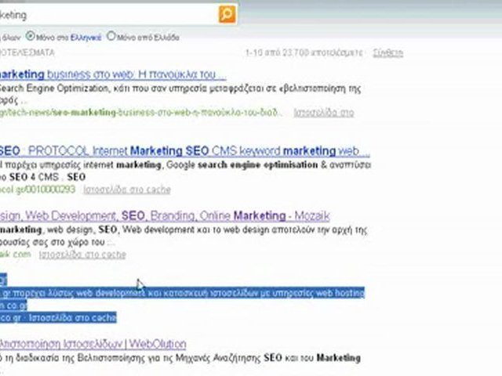
Task: Click the Mozaik result description snippet
Action: (x=180, y=230)
